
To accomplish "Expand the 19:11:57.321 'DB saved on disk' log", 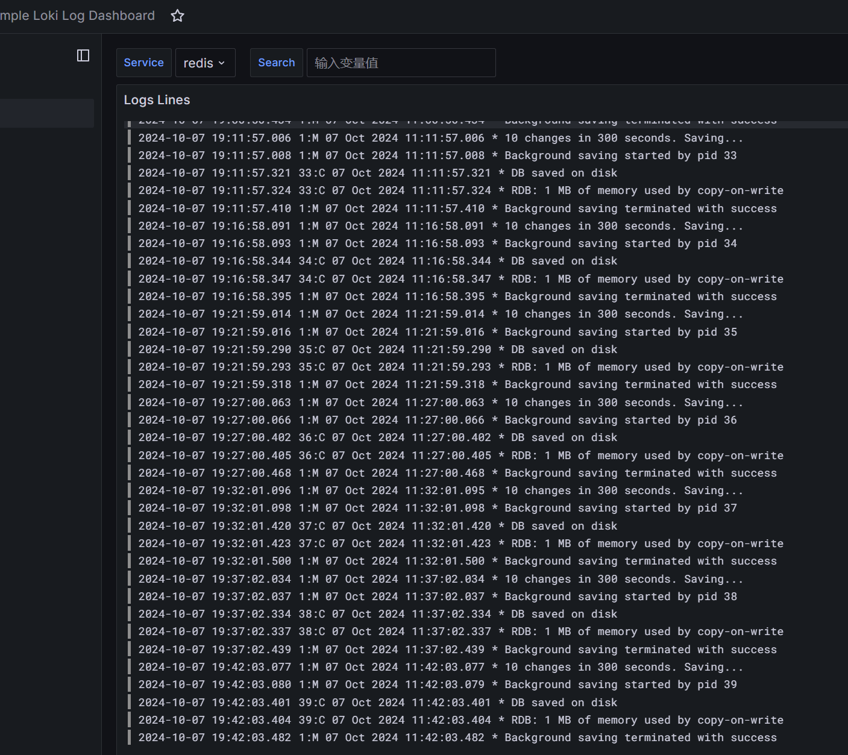I will (x=377, y=173).
